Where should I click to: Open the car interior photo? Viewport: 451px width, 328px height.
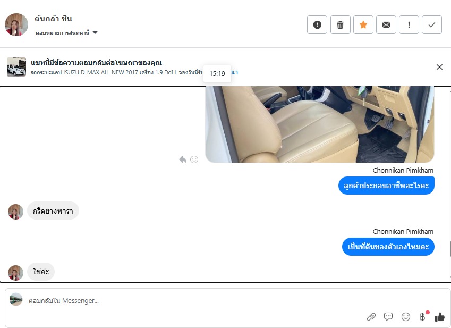[x=320, y=124]
